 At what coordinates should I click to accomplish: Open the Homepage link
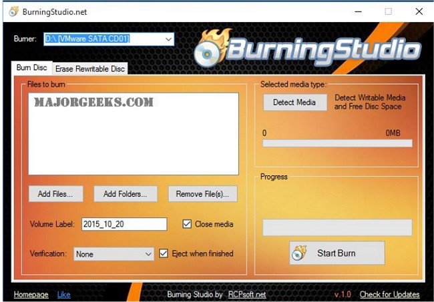pyautogui.click(x=31, y=295)
